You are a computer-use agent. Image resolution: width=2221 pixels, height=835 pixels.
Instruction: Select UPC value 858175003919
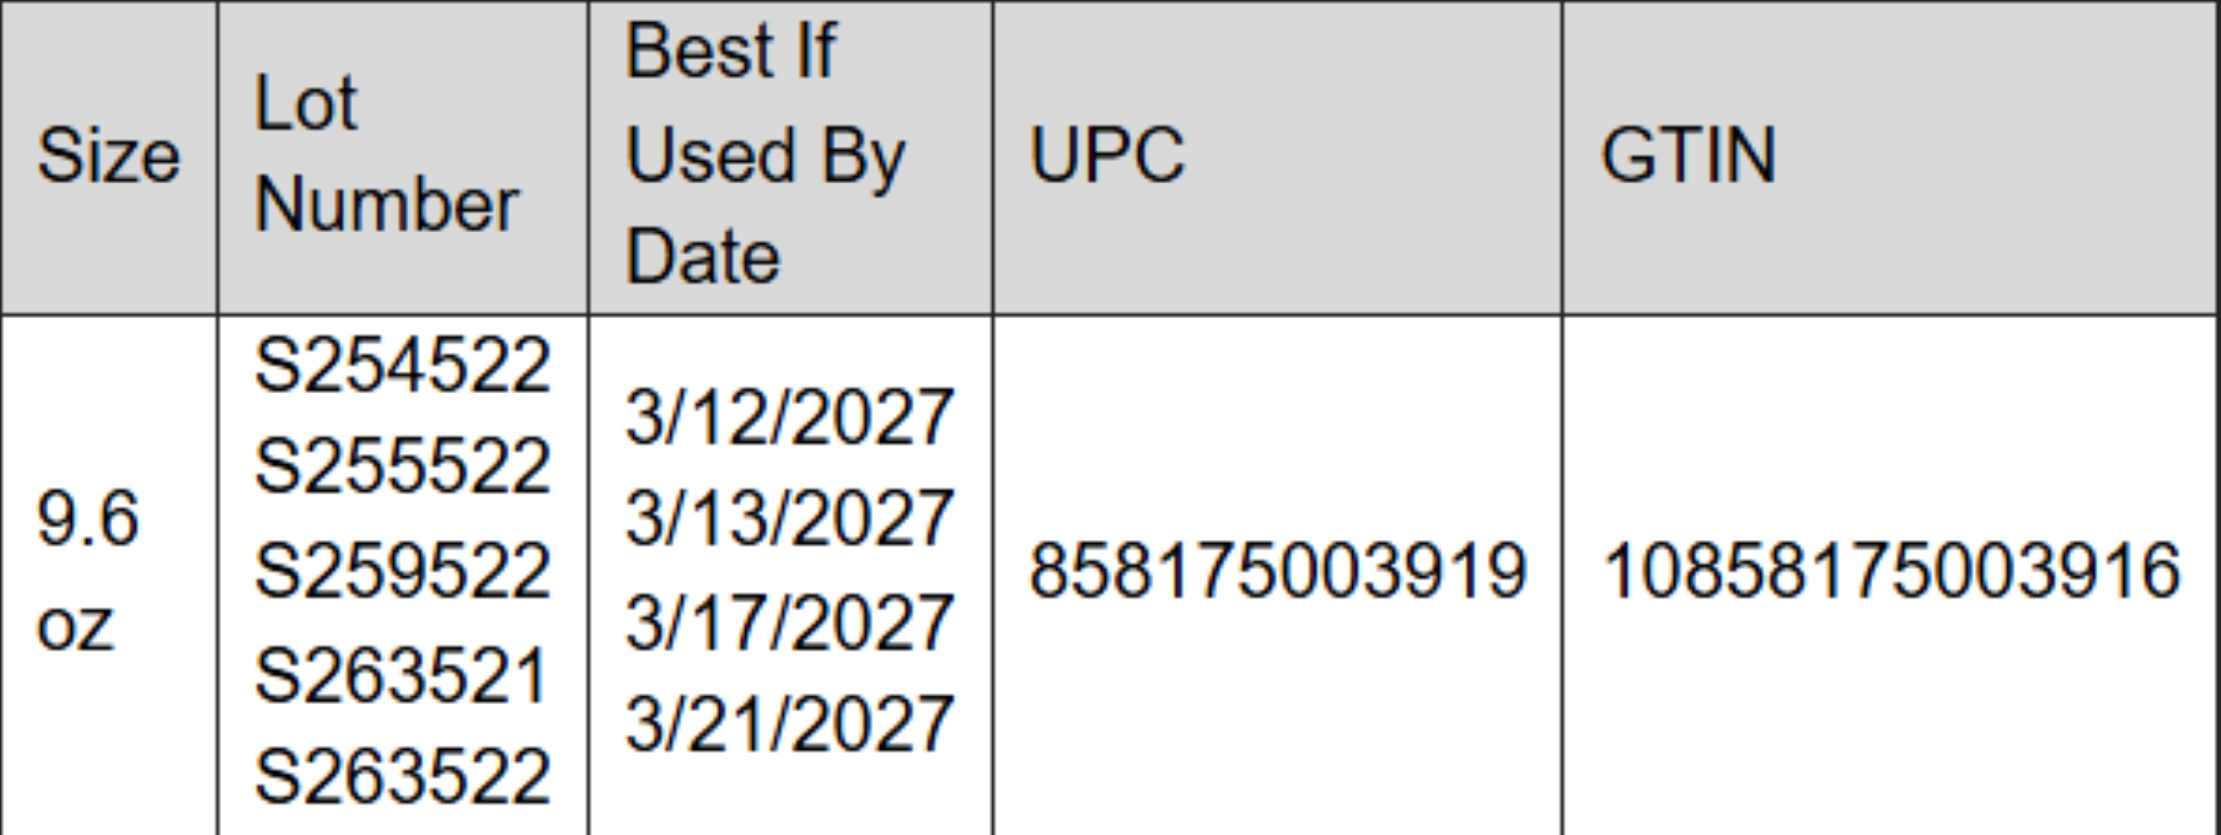tap(1277, 571)
